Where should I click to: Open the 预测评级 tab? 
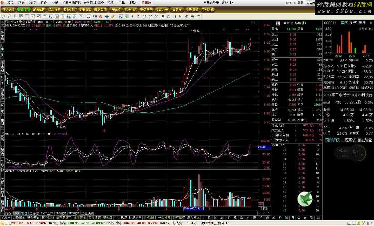click(332, 140)
